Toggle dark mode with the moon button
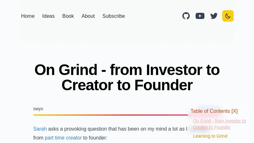 pyautogui.click(x=228, y=16)
